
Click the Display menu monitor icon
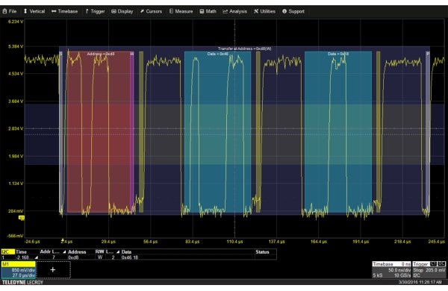pos(113,11)
